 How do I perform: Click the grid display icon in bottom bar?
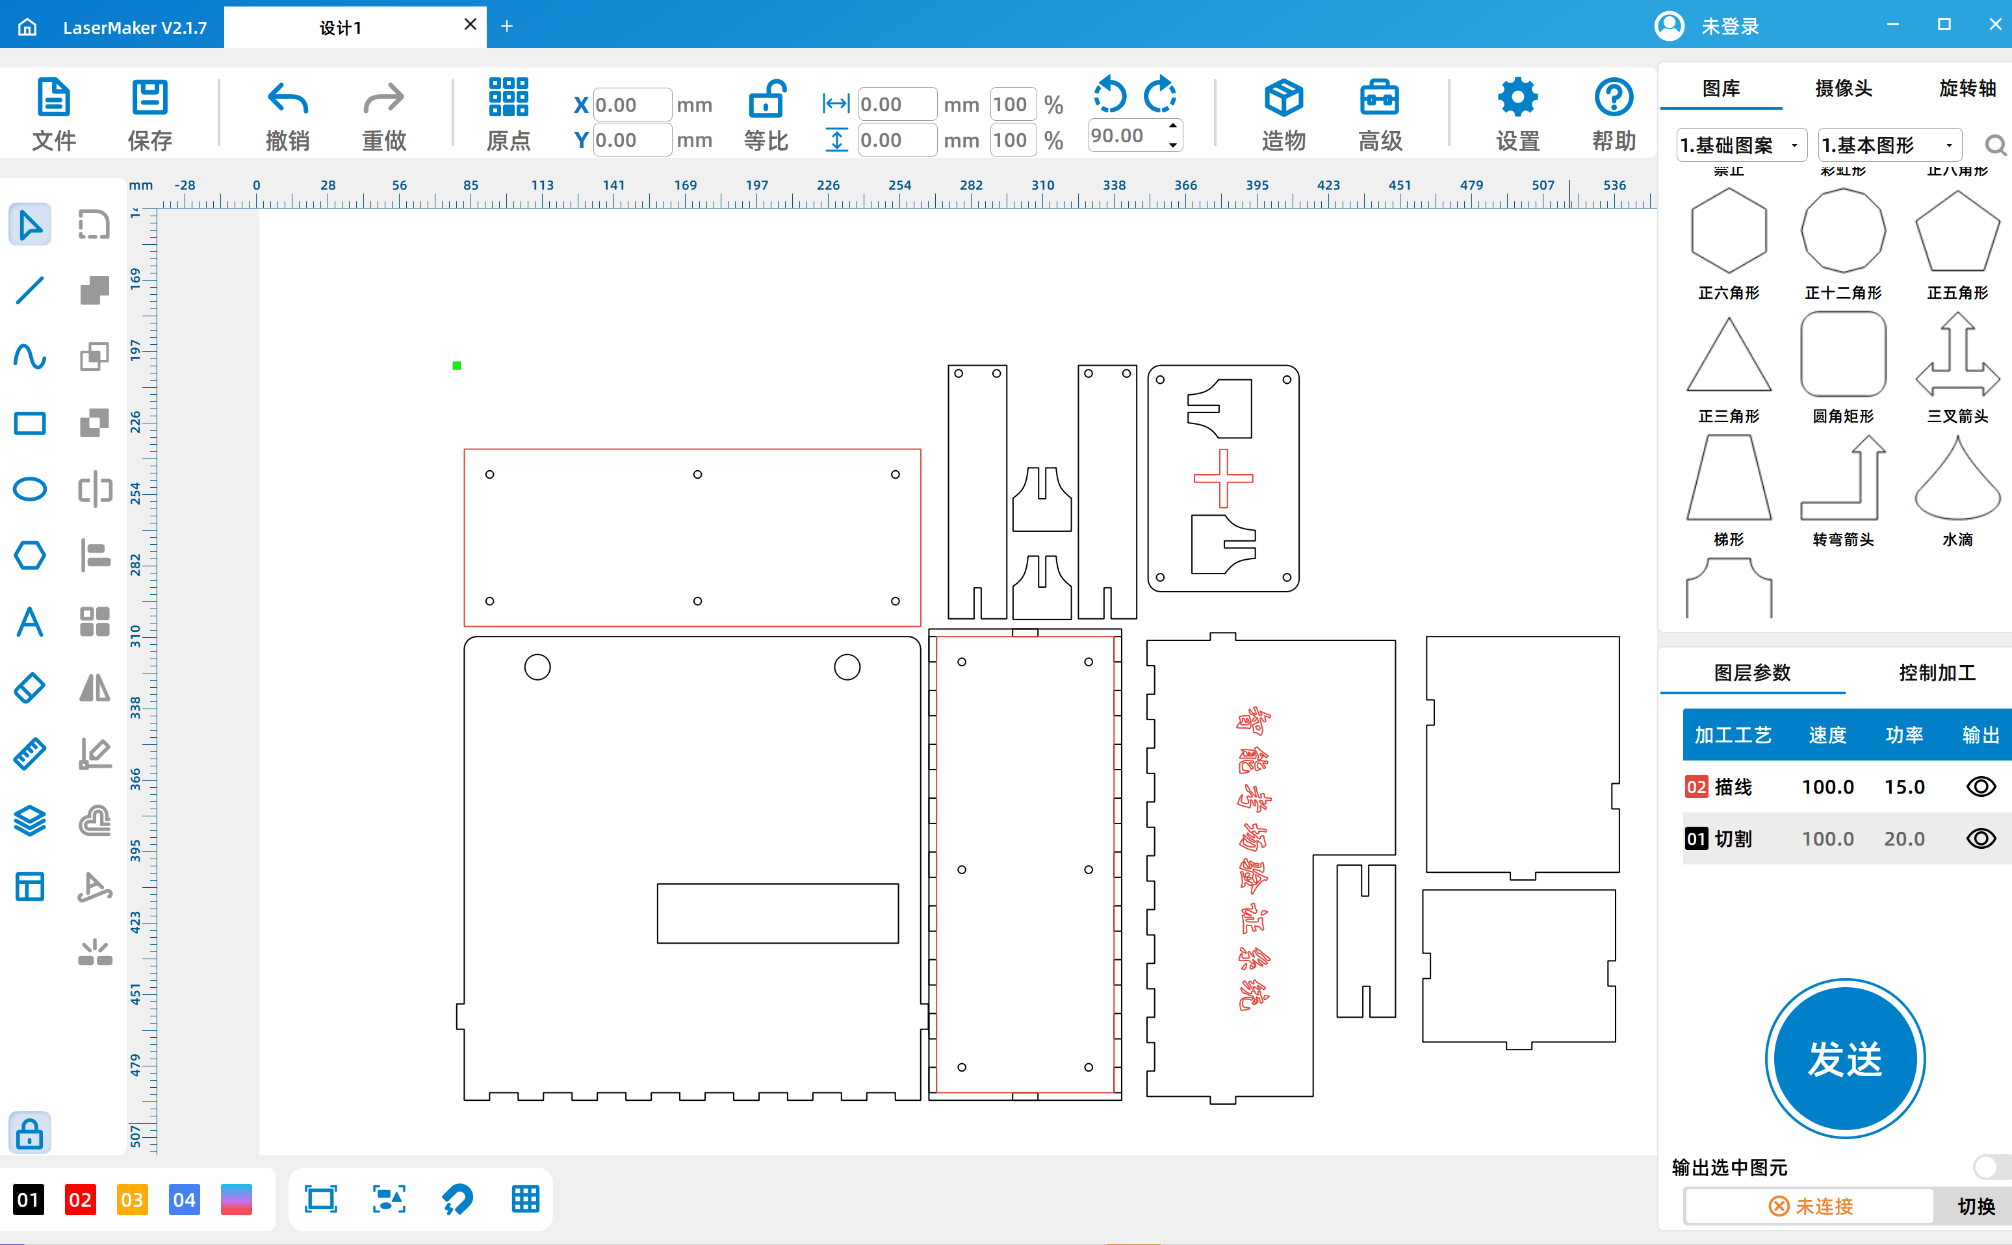click(525, 1199)
